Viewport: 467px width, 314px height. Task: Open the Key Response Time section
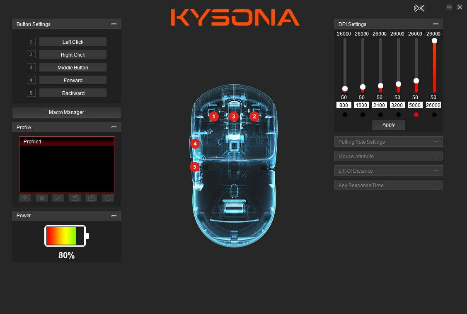click(x=388, y=185)
